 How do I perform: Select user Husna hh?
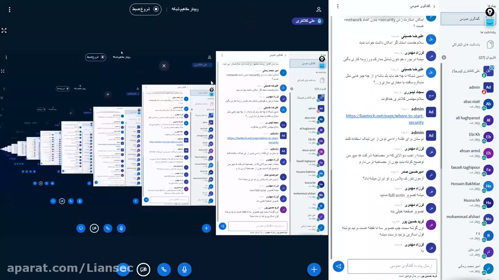tap(468, 203)
